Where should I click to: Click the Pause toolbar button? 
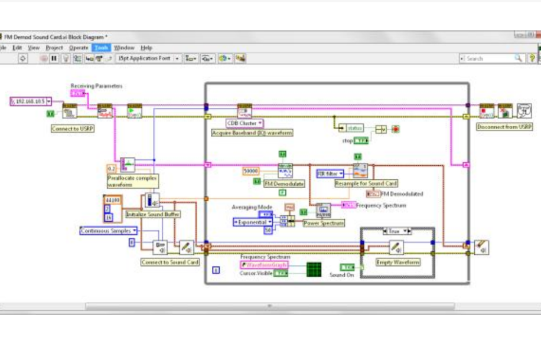point(54,58)
